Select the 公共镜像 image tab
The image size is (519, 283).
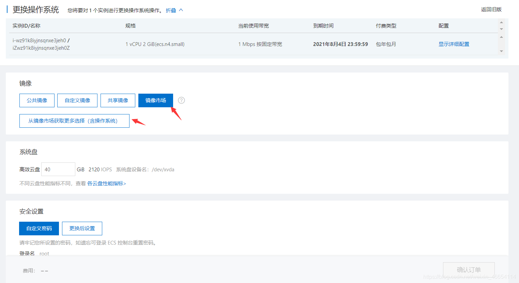coord(37,100)
